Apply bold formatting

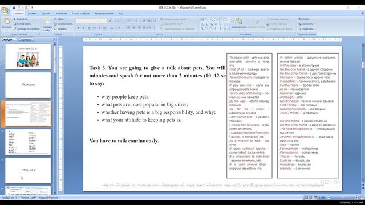coord(78,28)
